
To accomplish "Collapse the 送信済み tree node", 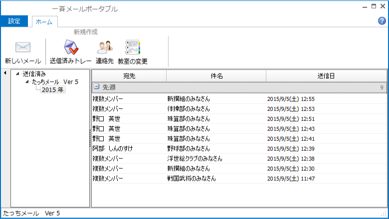I will coord(17,74).
